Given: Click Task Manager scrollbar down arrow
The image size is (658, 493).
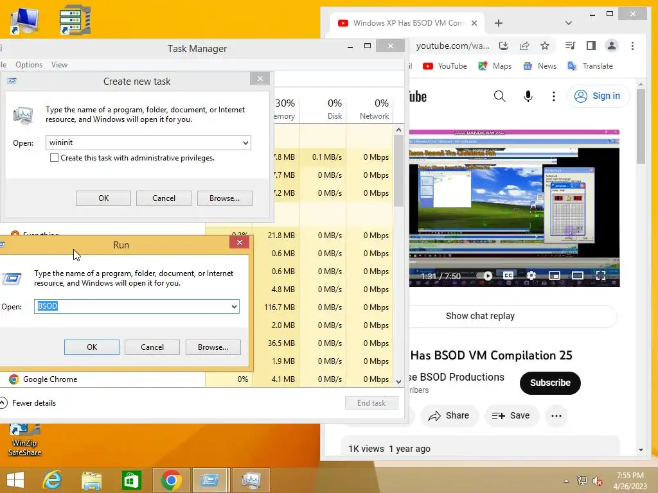Looking at the screenshot, I should pyautogui.click(x=398, y=381).
